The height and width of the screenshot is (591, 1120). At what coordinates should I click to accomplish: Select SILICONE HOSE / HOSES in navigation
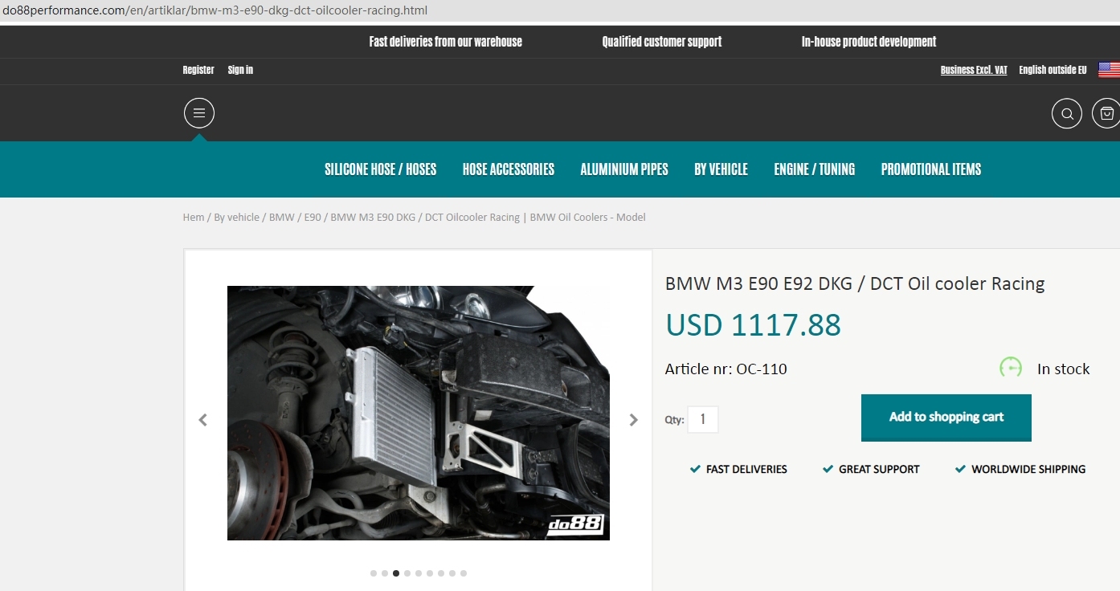(x=380, y=169)
